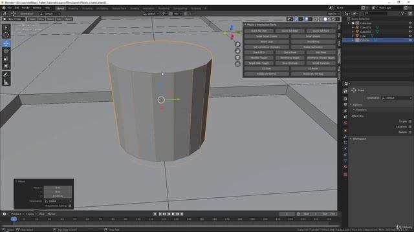Open the Render properties tab
414x232 pixels.
click(x=345, y=99)
